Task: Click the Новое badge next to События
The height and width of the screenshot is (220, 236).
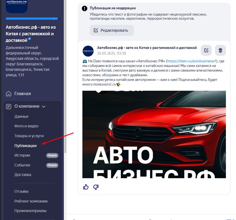Action: [x=52, y=165]
